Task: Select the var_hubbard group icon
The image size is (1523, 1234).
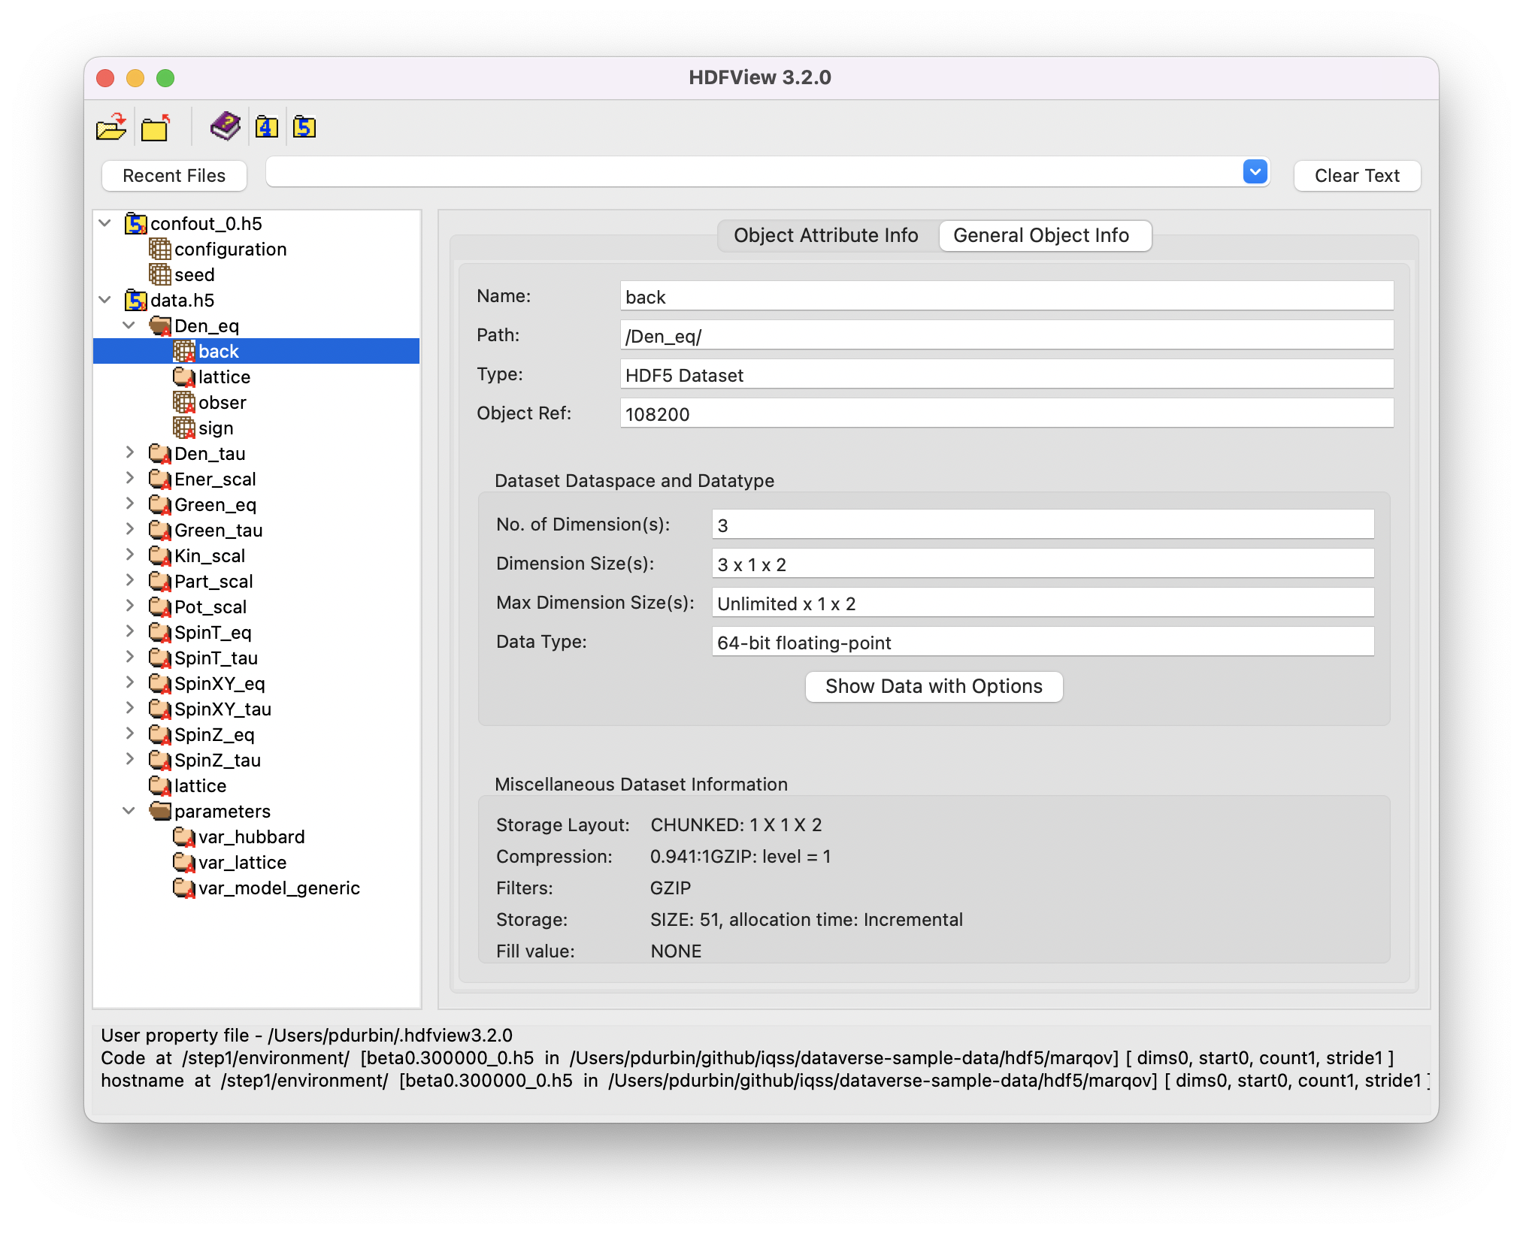Action: tap(184, 836)
